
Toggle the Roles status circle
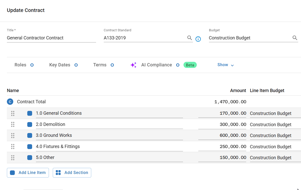pyautogui.click(x=32, y=65)
